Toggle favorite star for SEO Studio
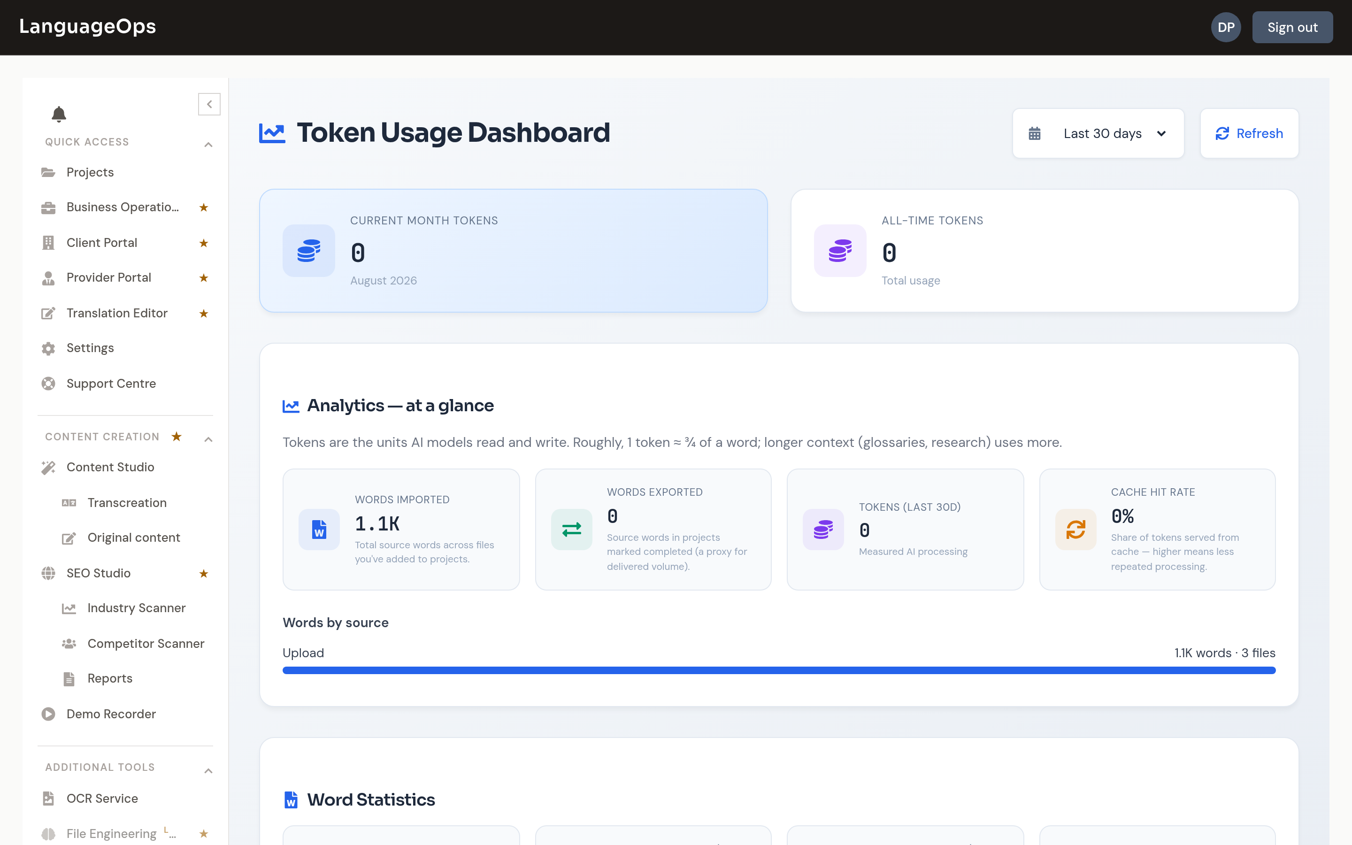Viewport: 1352px width, 845px height. click(x=204, y=573)
